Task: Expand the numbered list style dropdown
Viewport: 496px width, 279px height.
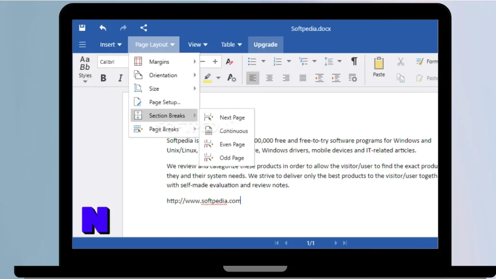Action: click(289, 62)
